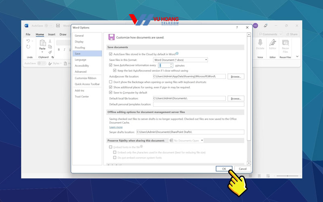
Task: Click the Reuse Files icon
Action: point(285,43)
